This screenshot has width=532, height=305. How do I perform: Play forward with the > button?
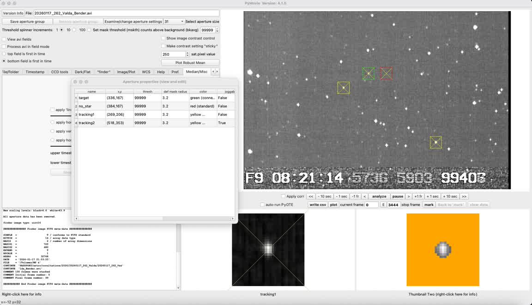[409, 197]
